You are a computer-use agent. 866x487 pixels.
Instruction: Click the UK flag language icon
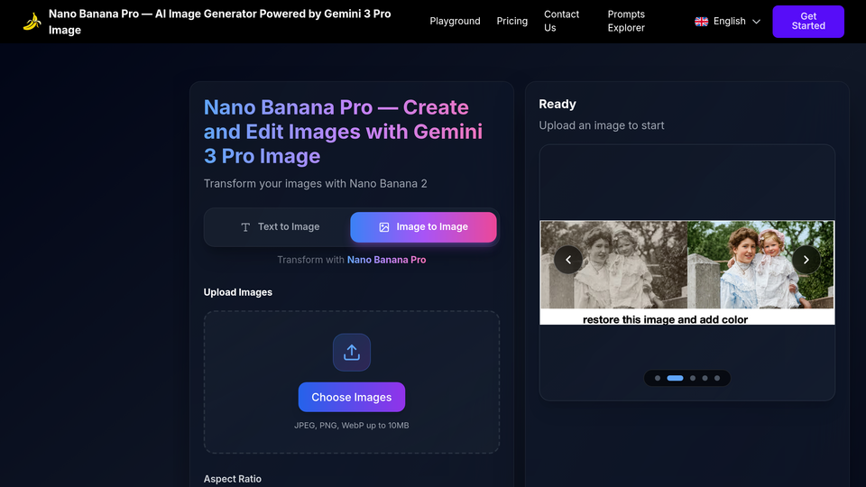tap(702, 22)
